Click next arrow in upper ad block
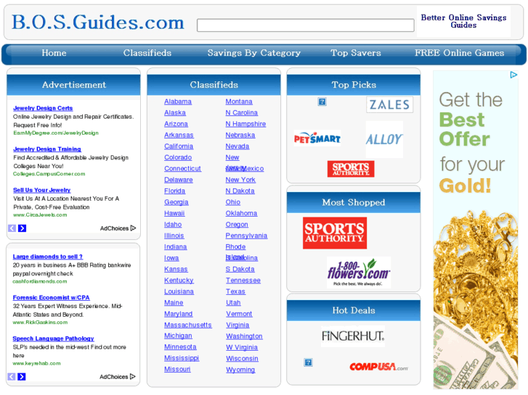The width and height of the screenshot is (528, 395). 23,228
